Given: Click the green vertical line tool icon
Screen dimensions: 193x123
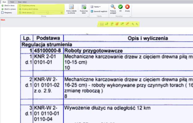Looking at the screenshot, I should coord(112,24).
